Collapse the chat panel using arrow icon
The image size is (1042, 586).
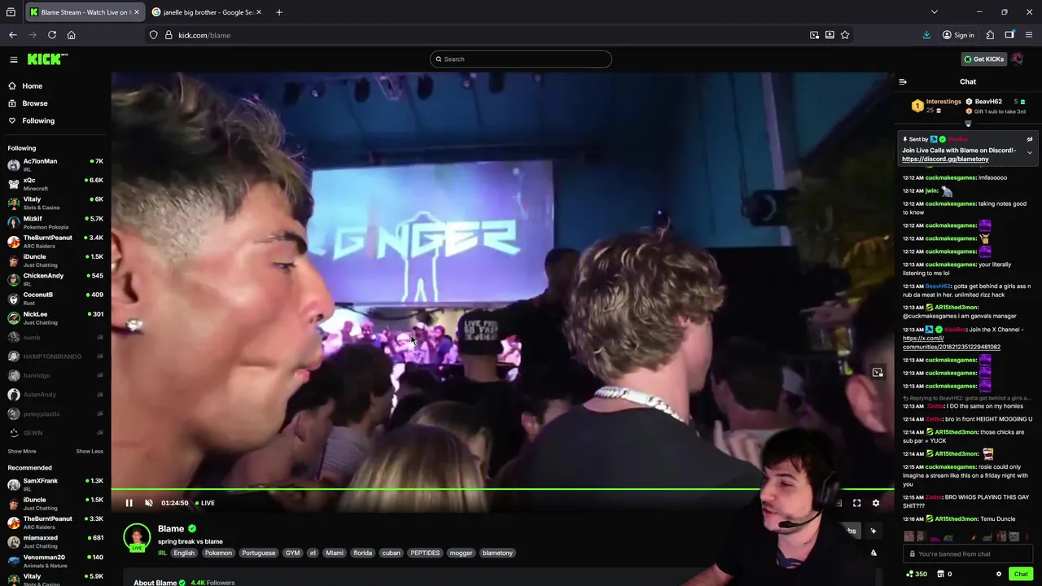(903, 81)
